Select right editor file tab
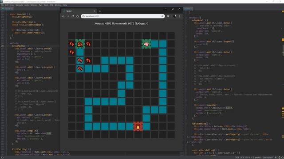 pyautogui.click(x=188, y=8)
